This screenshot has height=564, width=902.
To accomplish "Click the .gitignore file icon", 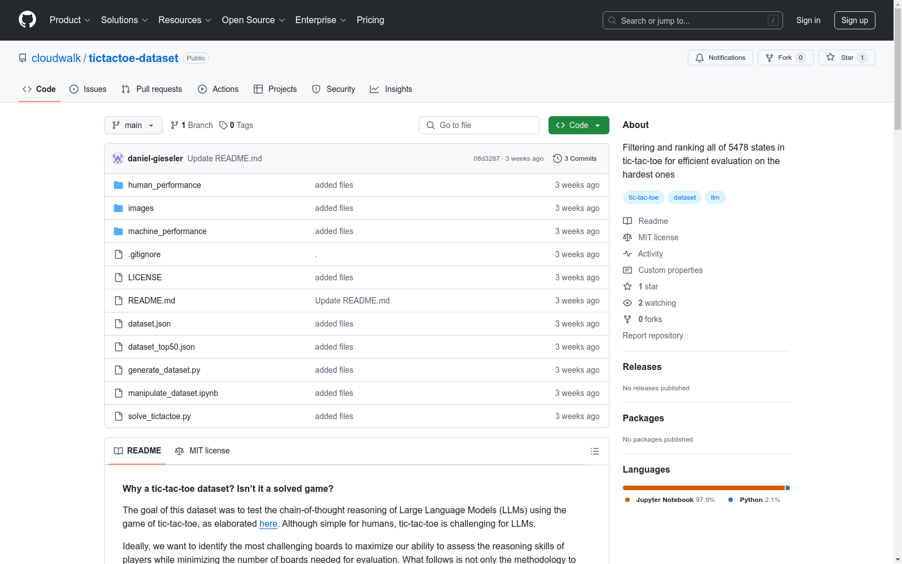I will pos(118,254).
